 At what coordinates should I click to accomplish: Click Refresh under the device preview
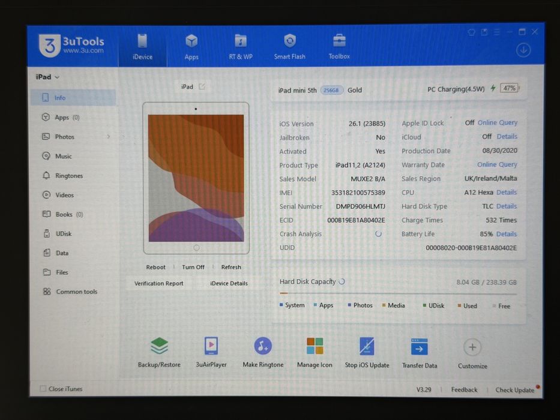click(x=231, y=267)
